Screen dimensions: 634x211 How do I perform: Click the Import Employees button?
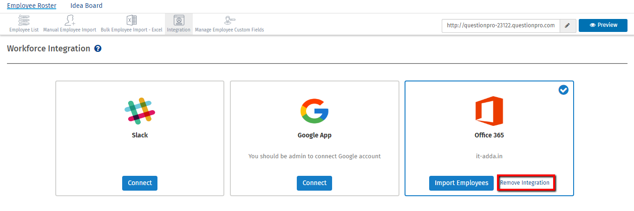461,183
